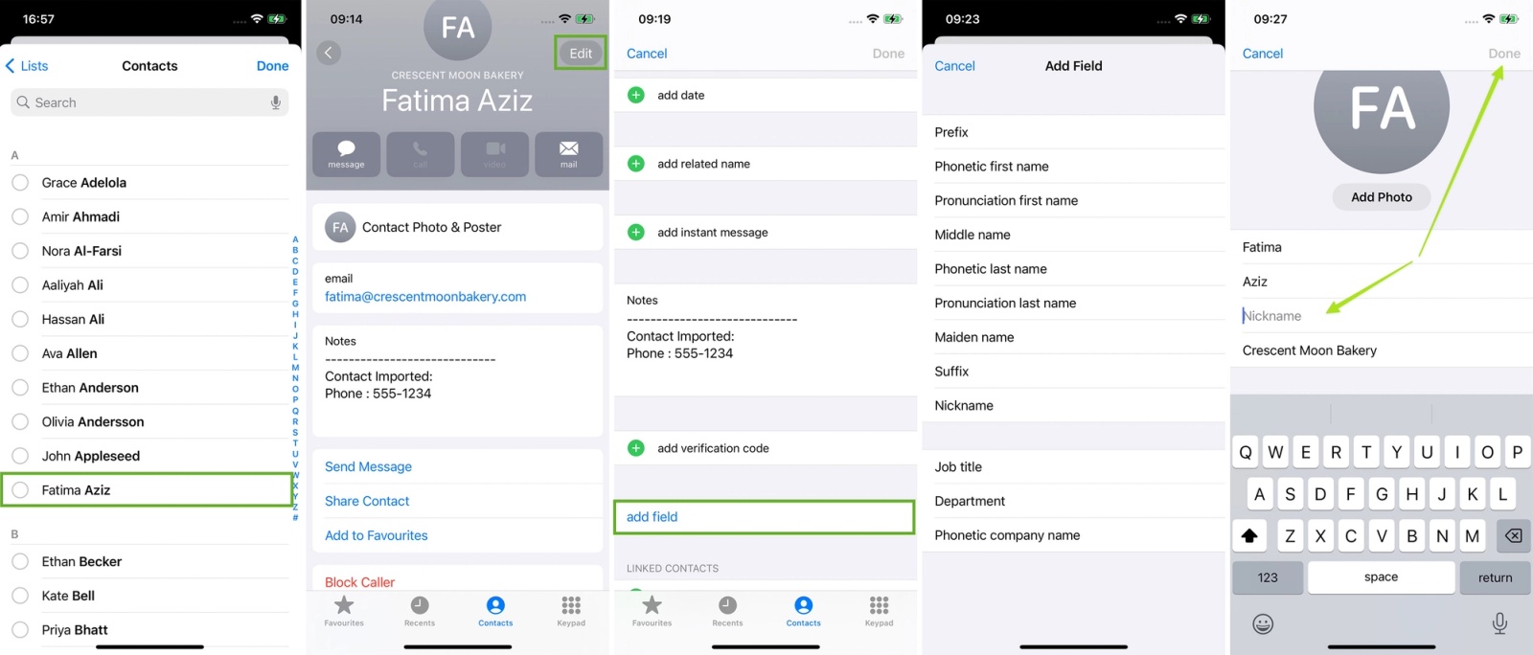1533x655 pixels.
Task: Tap the green plus beside add instant message
Action: point(636,232)
